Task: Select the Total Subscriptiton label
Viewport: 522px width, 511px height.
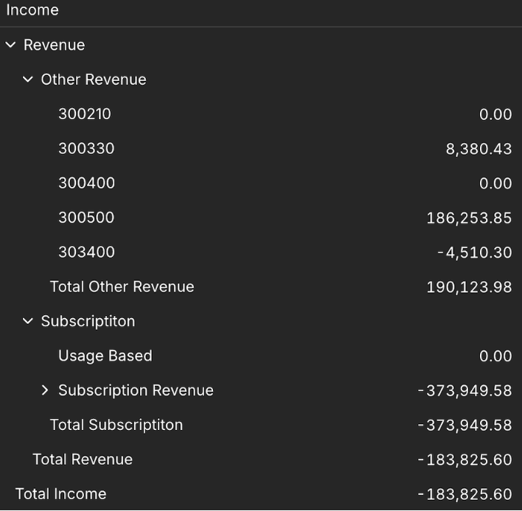Action: pyautogui.click(x=116, y=425)
